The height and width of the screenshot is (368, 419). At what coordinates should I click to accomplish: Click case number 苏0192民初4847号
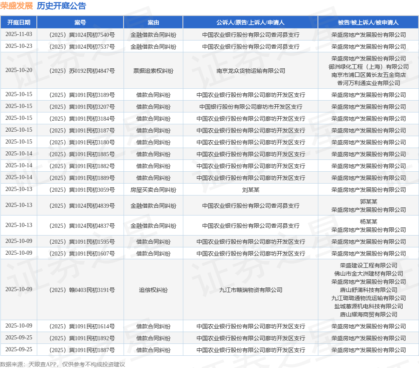point(82,71)
